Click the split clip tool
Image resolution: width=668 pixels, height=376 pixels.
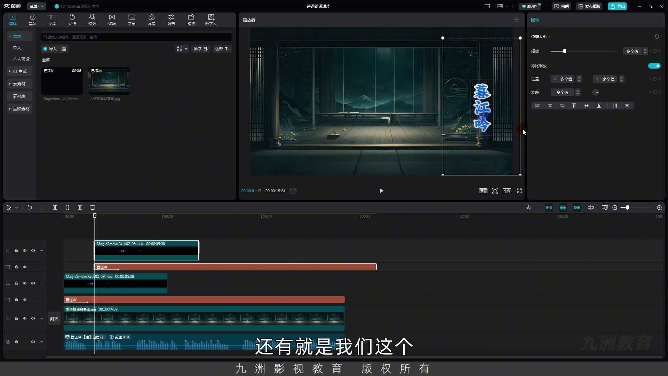pyautogui.click(x=55, y=207)
